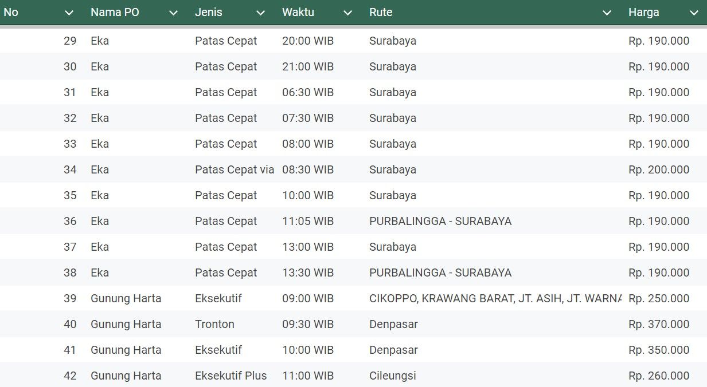The width and height of the screenshot is (707, 387).
Task: Select the Eksekutif Plus type cell
Action: [231, 376]
